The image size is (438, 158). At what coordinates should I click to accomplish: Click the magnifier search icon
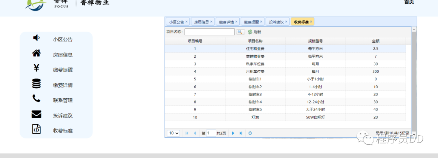[x=240, y=32]
